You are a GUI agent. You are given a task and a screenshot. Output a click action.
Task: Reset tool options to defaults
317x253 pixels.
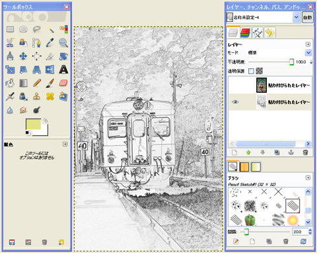pos(61,242)
